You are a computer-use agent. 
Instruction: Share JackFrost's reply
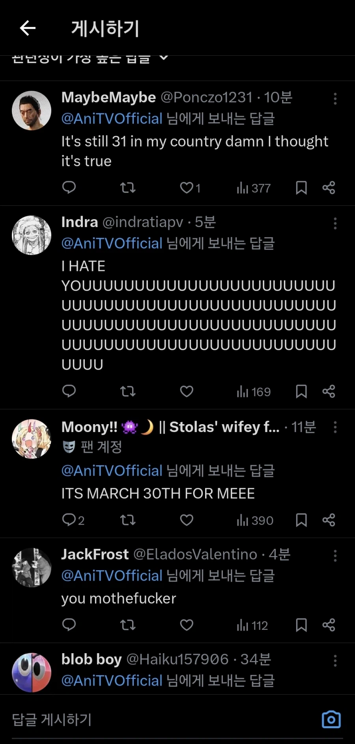[x=329, y=625]
